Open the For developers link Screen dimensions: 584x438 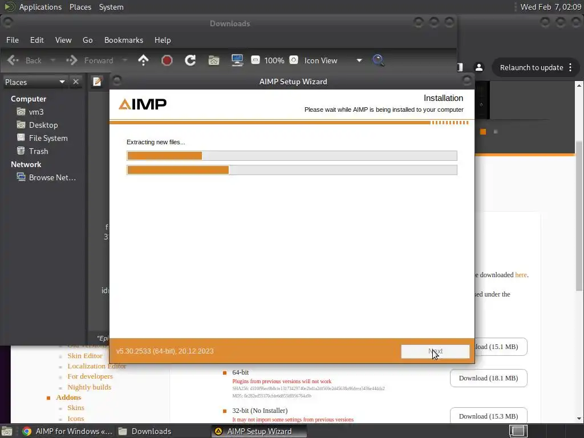[90, 376]
